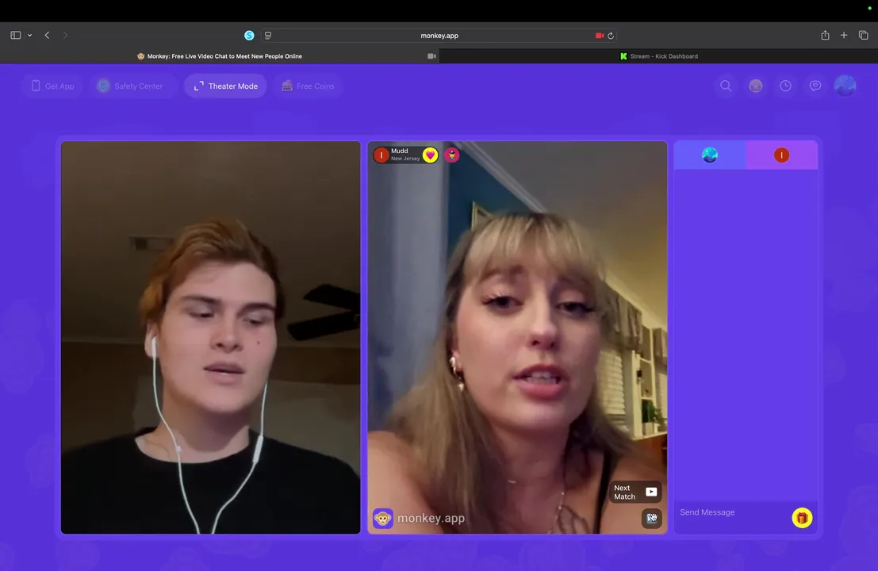Open the profile avatar in the header
This screenshot has height=571, width=878.
[x=845, y=86]
